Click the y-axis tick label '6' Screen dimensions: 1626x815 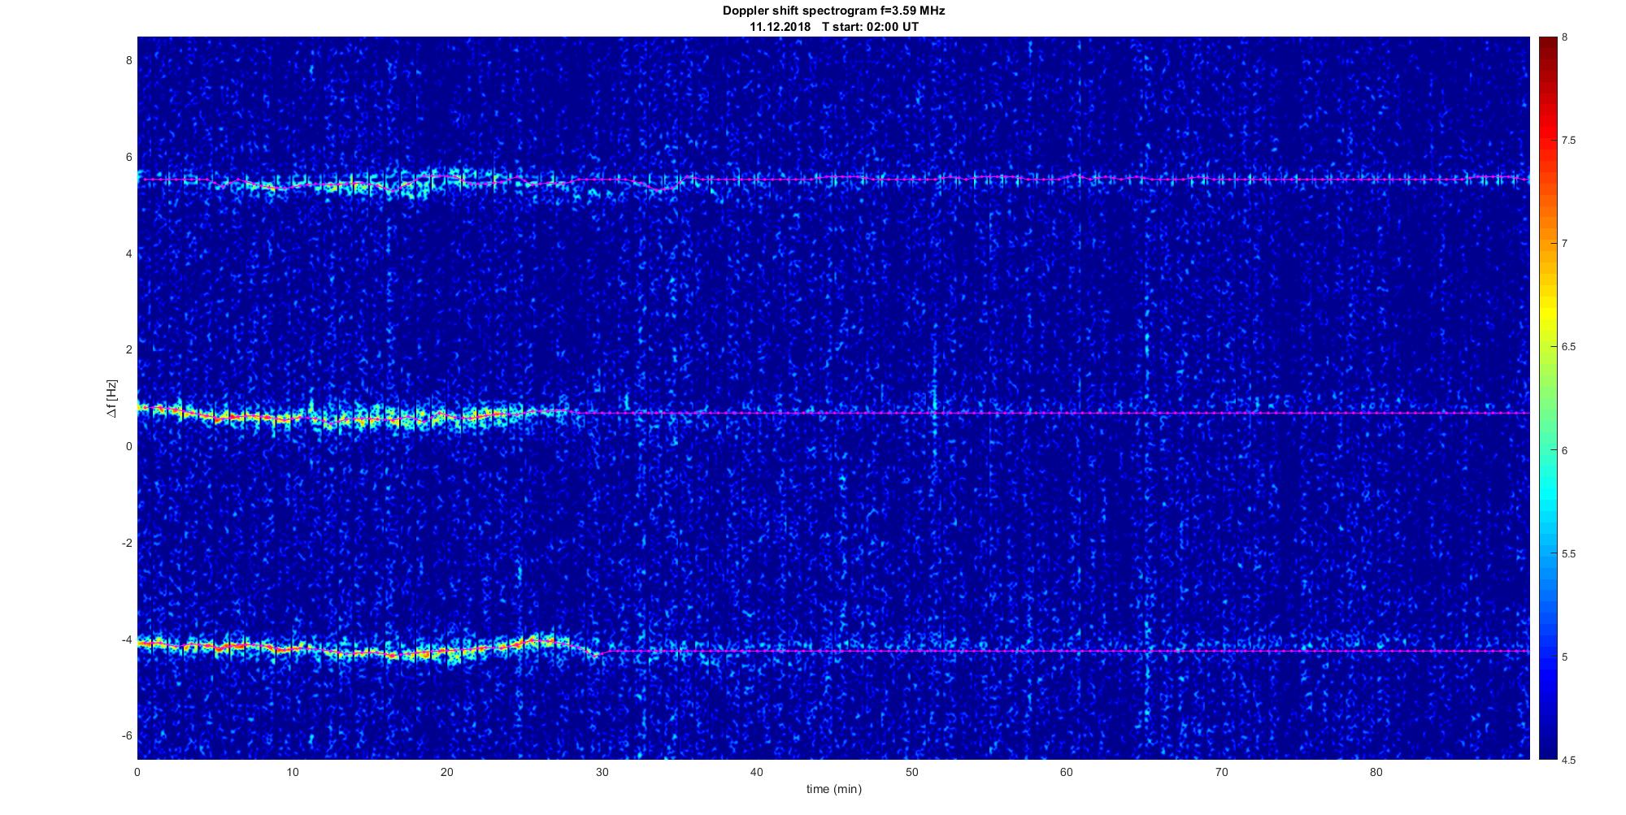(x=128, y=157)
